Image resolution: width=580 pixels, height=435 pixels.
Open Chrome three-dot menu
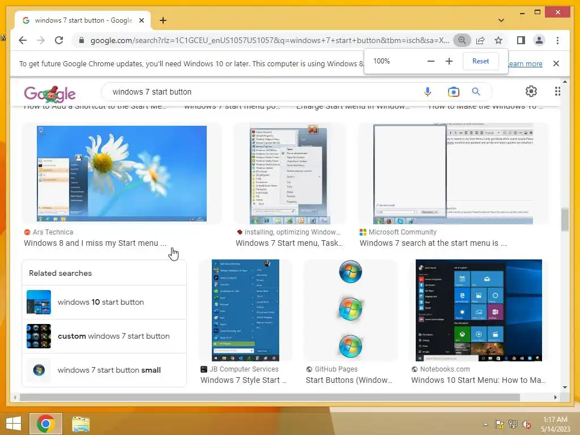[x=557, y=40]
